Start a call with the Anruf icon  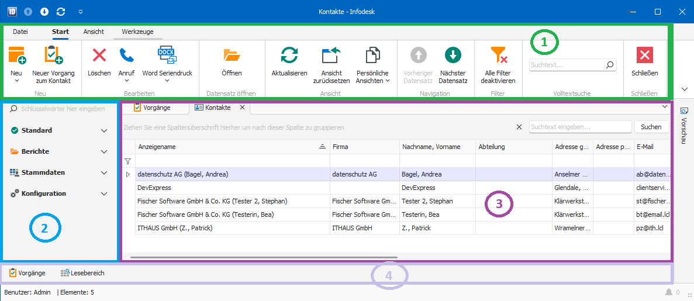[x=126, y=55]
